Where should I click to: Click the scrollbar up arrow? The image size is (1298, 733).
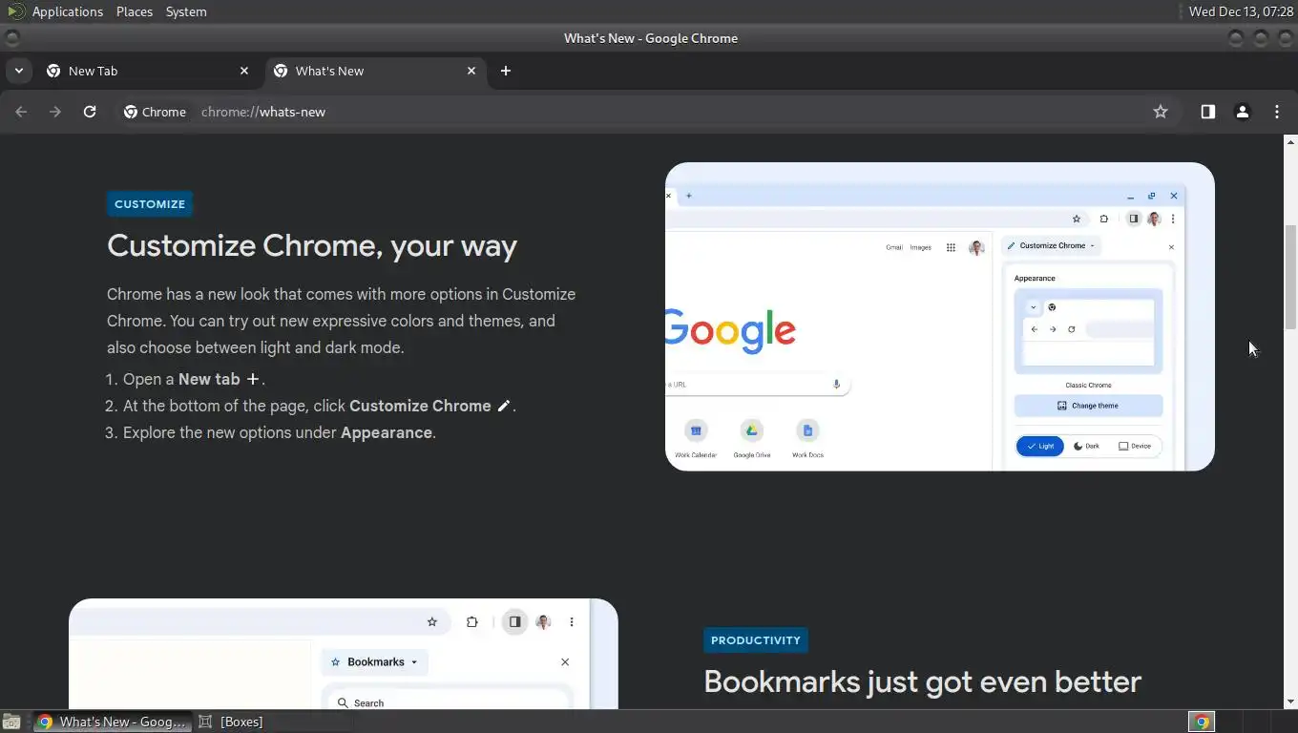tap(1290, 142)
